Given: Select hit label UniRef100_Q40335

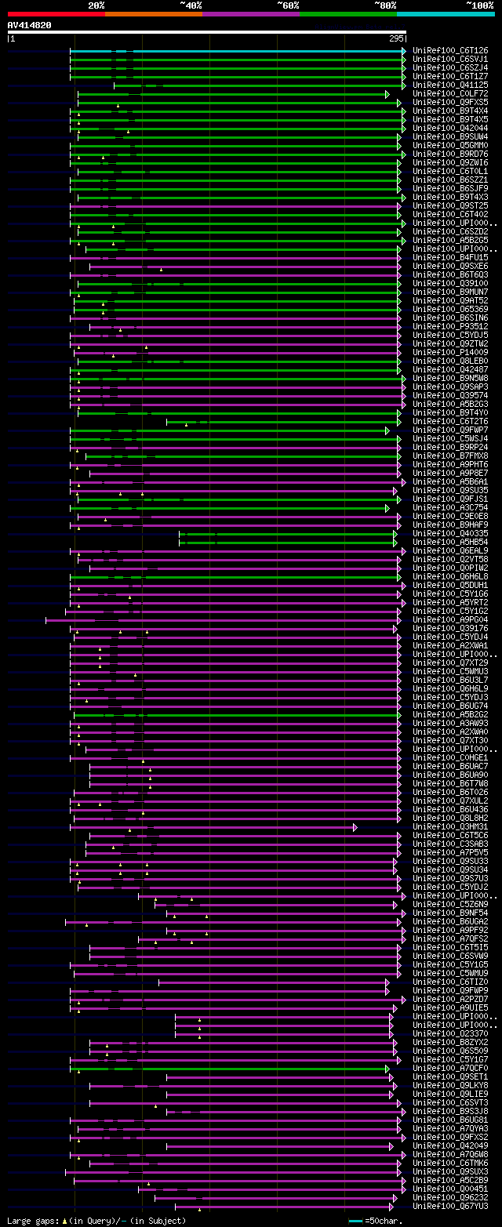Looking at the screenshot, I should click(450, 533).
